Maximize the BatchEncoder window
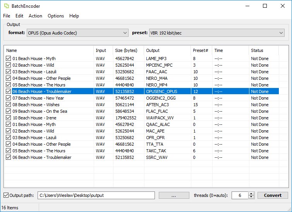The height and width of the screenshot is (212, 292). pos(265,6)
